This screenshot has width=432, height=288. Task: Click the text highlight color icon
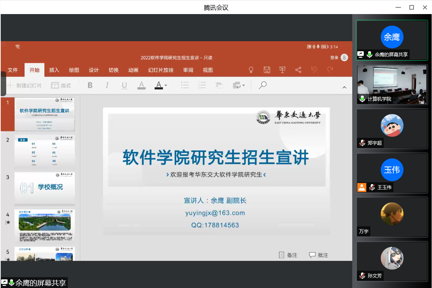pyautogui.click(x=141, y=86)
